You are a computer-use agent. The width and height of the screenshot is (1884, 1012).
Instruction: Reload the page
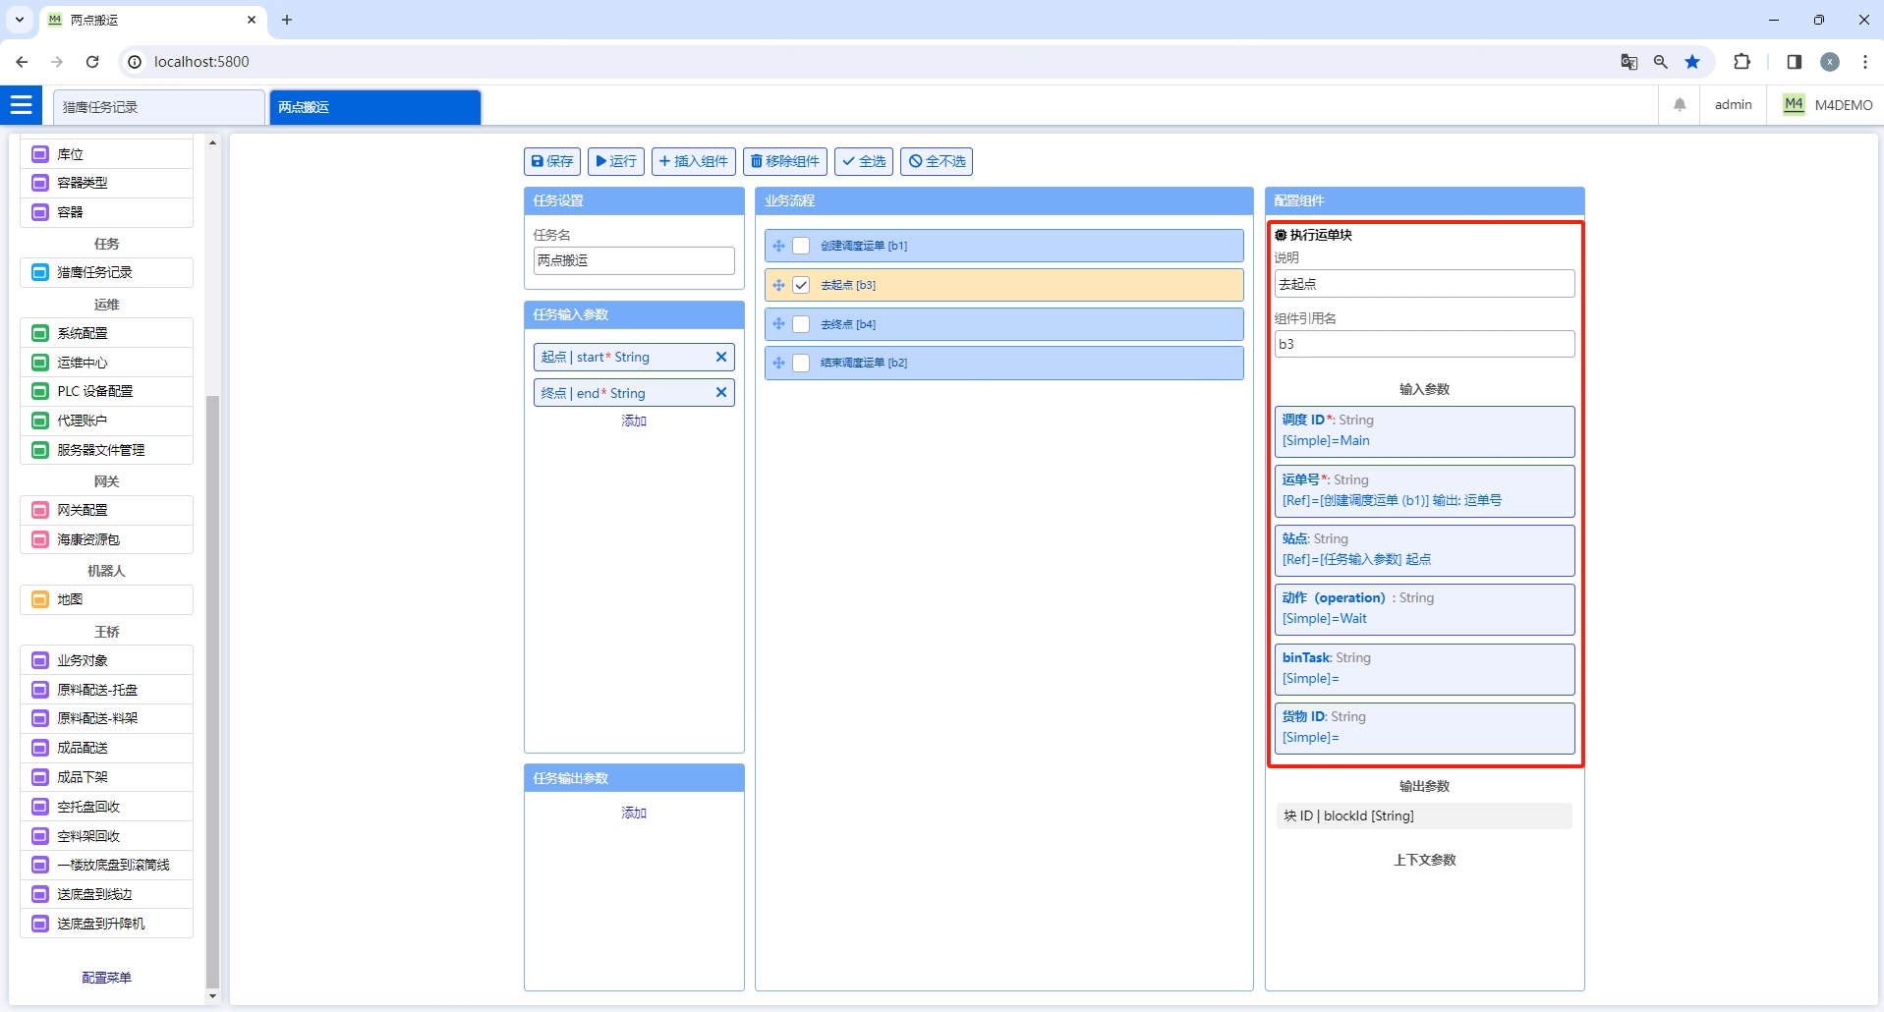[92, 62]
